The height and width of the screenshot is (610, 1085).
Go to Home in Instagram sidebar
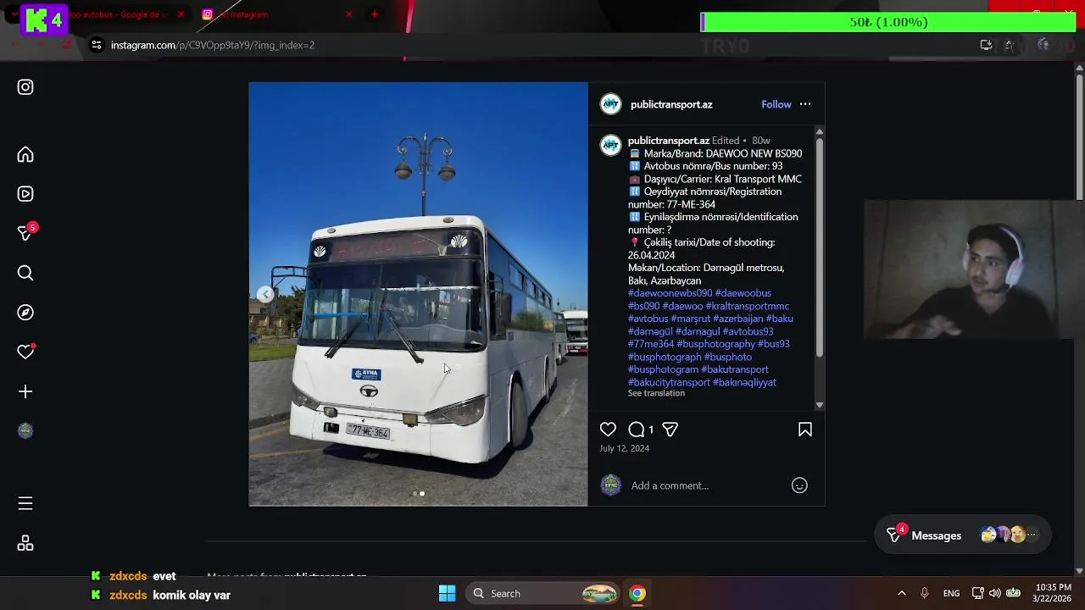click(25, 155)
